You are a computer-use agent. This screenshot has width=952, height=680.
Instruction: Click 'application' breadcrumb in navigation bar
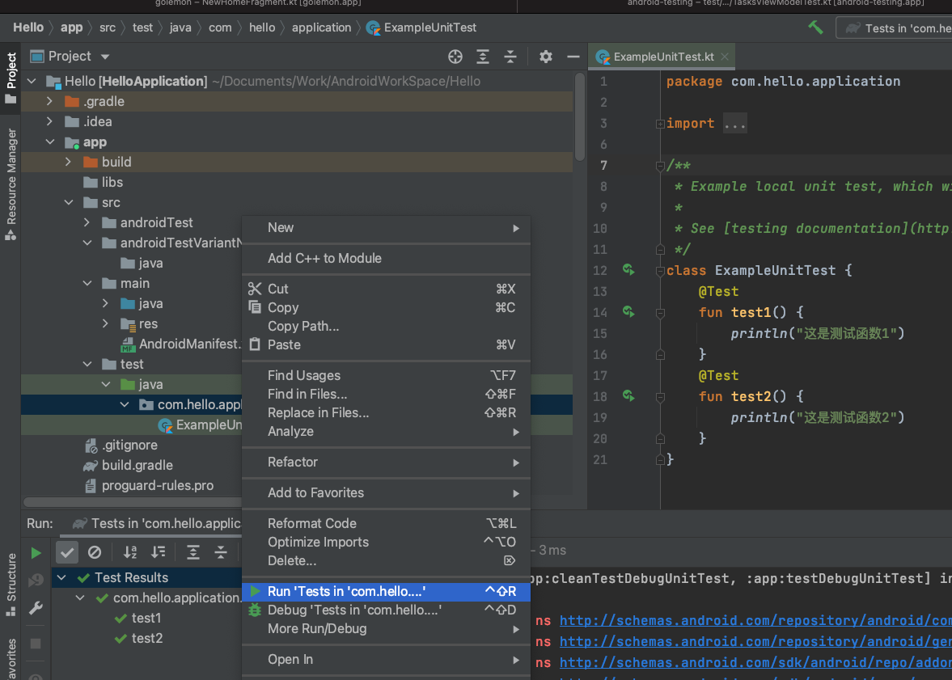pyautogui.click(x=321, y=27)
